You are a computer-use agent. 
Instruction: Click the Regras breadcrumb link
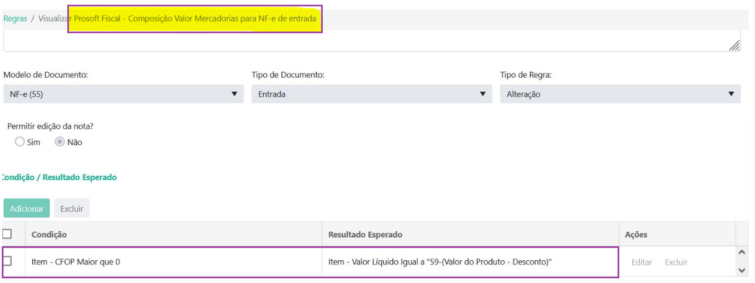[x=15, y=19]
